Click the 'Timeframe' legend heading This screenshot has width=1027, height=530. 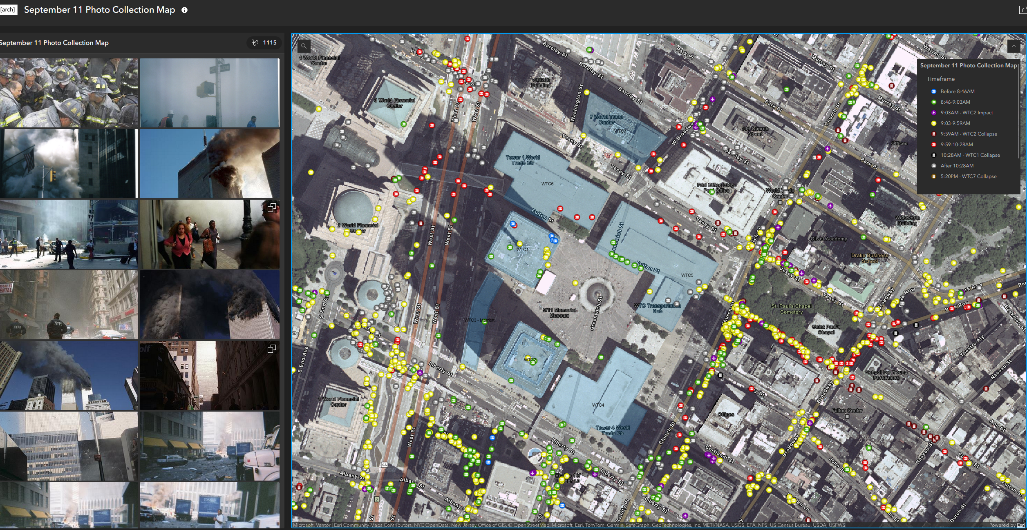coord(941,79)
